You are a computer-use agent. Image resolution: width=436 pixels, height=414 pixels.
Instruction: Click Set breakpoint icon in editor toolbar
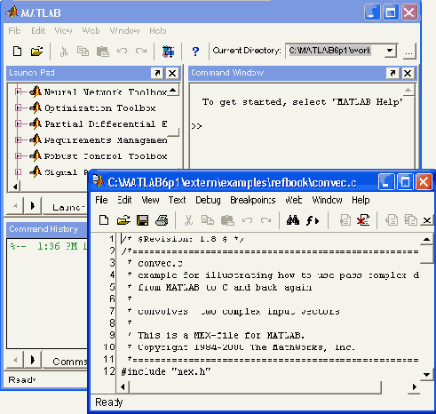(345, 220)
